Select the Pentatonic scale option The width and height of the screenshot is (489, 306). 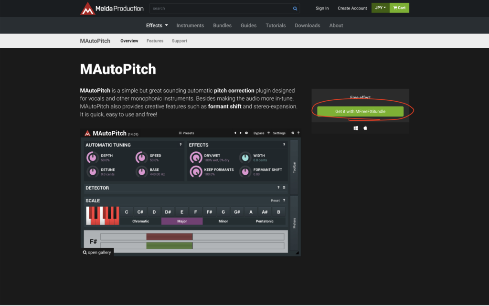point(265,221)
